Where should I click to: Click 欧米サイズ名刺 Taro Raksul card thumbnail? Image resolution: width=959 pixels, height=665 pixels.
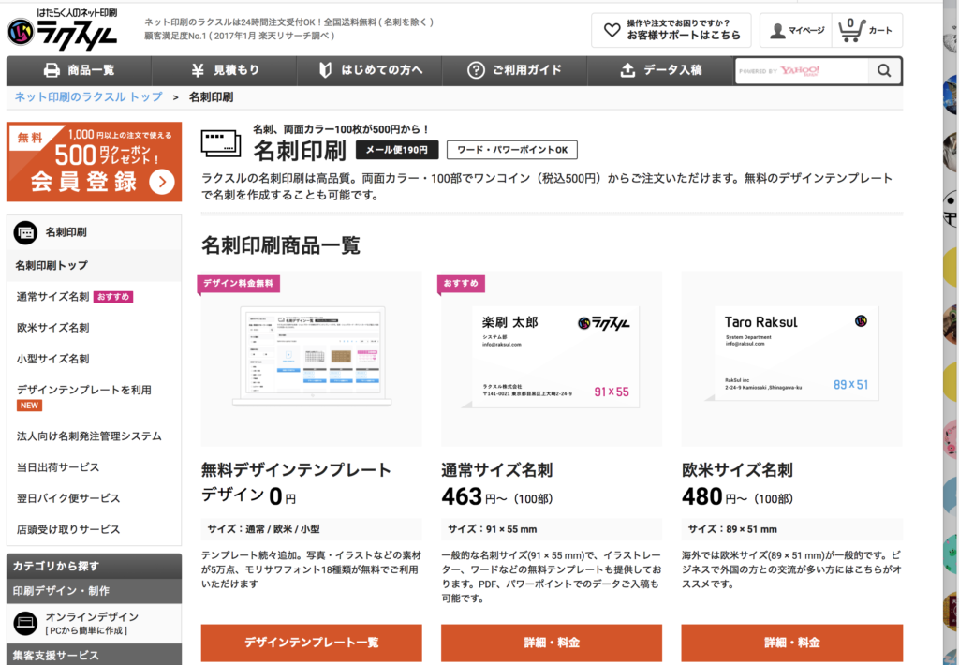(x=791, y=358)
